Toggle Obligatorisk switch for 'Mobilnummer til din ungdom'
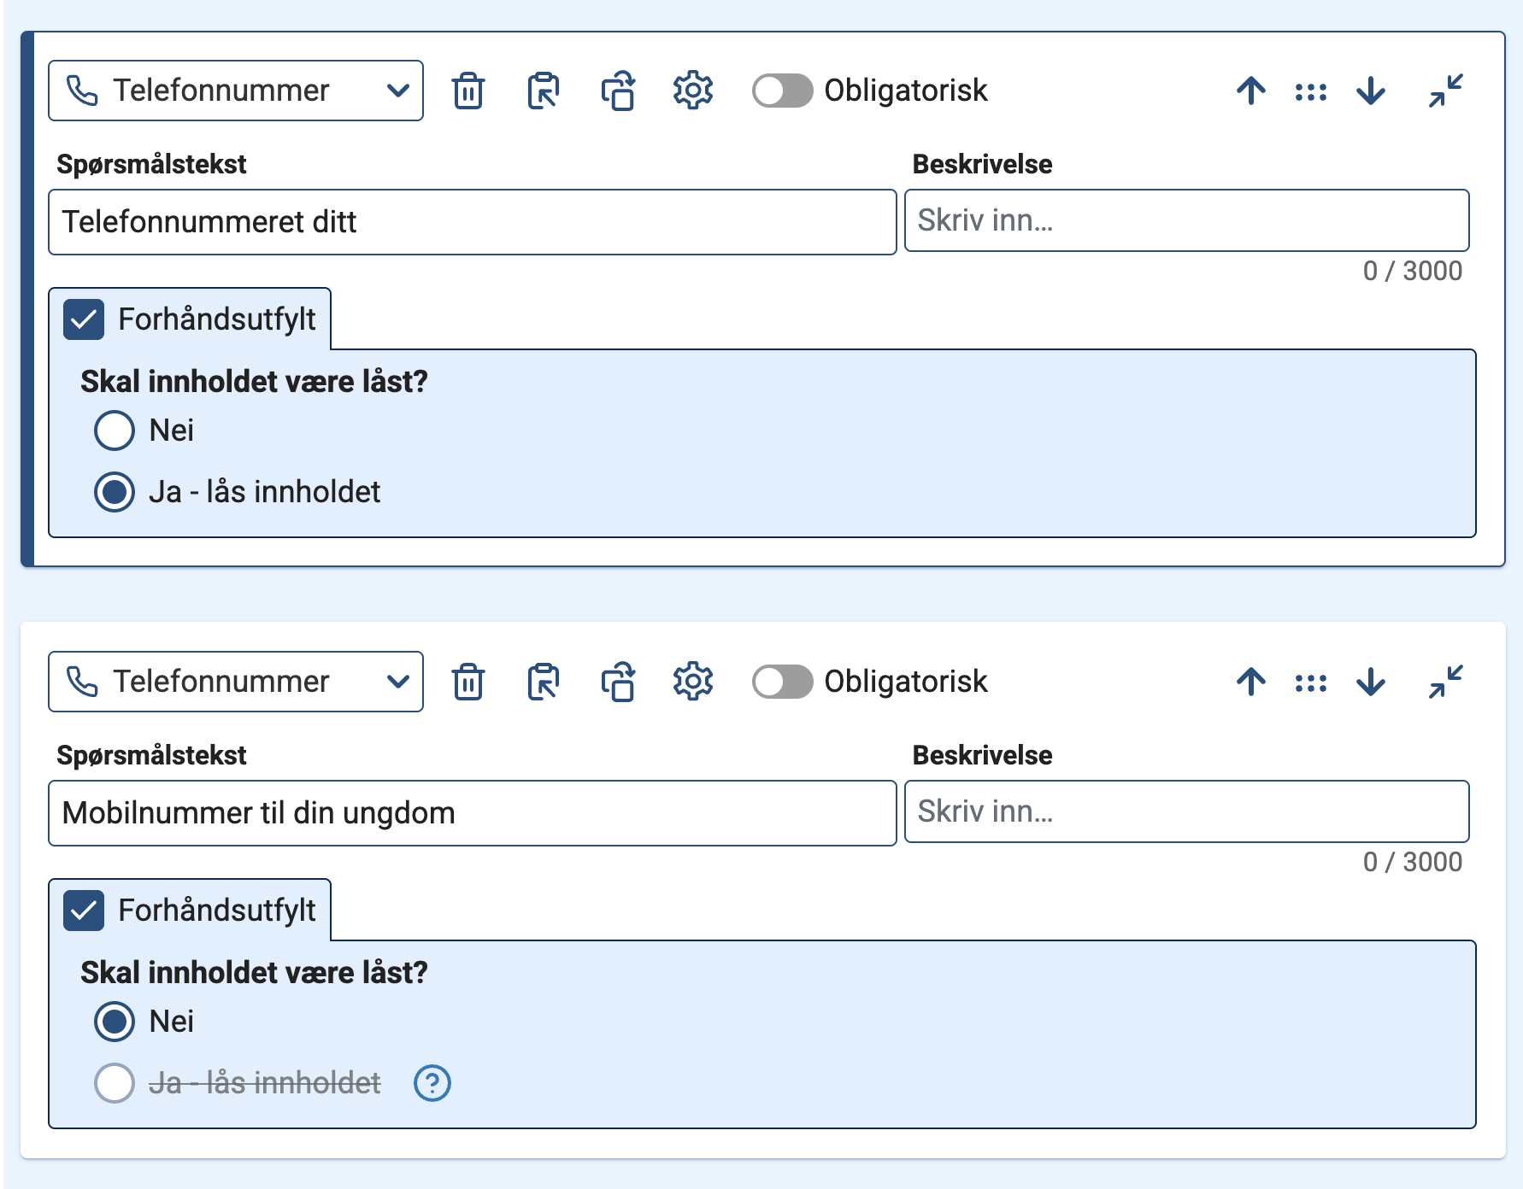This screenshot has height=1189, width=1523. 782,682
